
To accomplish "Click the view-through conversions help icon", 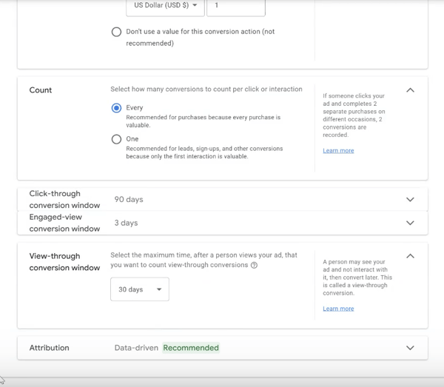I will pos(255,266).
